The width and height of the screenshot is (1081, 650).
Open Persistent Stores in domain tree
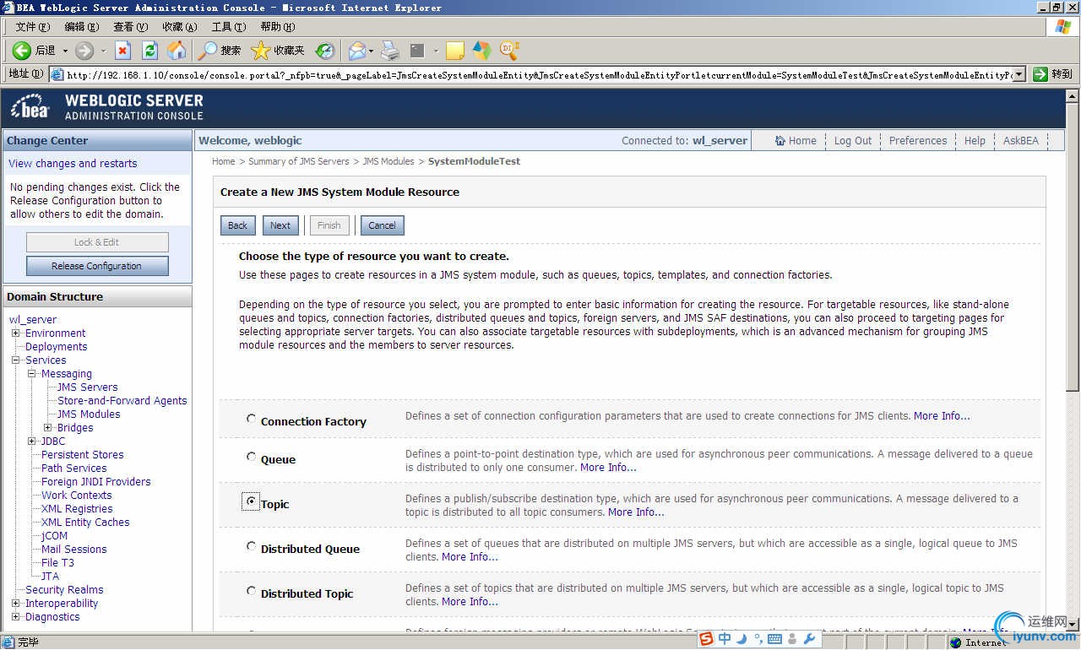pos(83,455)
